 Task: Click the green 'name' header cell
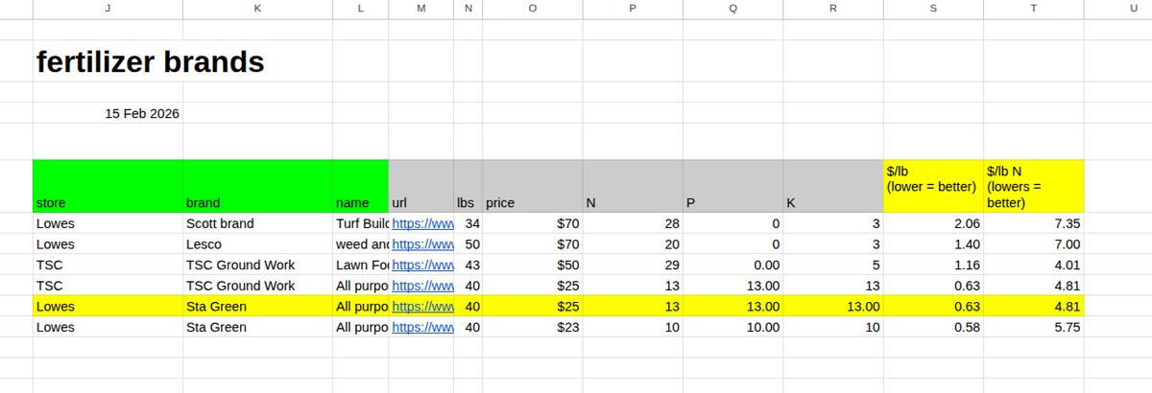360,186
